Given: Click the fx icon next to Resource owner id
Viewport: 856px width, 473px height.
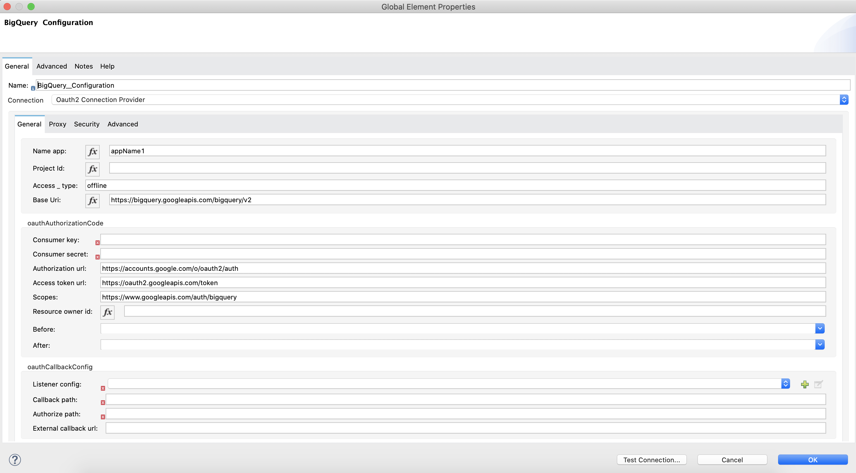Looking at the screenshot, I should [x=107, y=312].
